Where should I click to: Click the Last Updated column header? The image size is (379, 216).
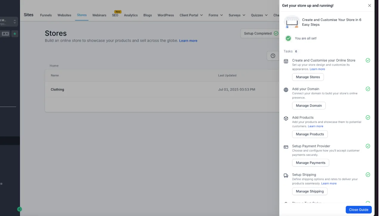click(x=227, y=75)
